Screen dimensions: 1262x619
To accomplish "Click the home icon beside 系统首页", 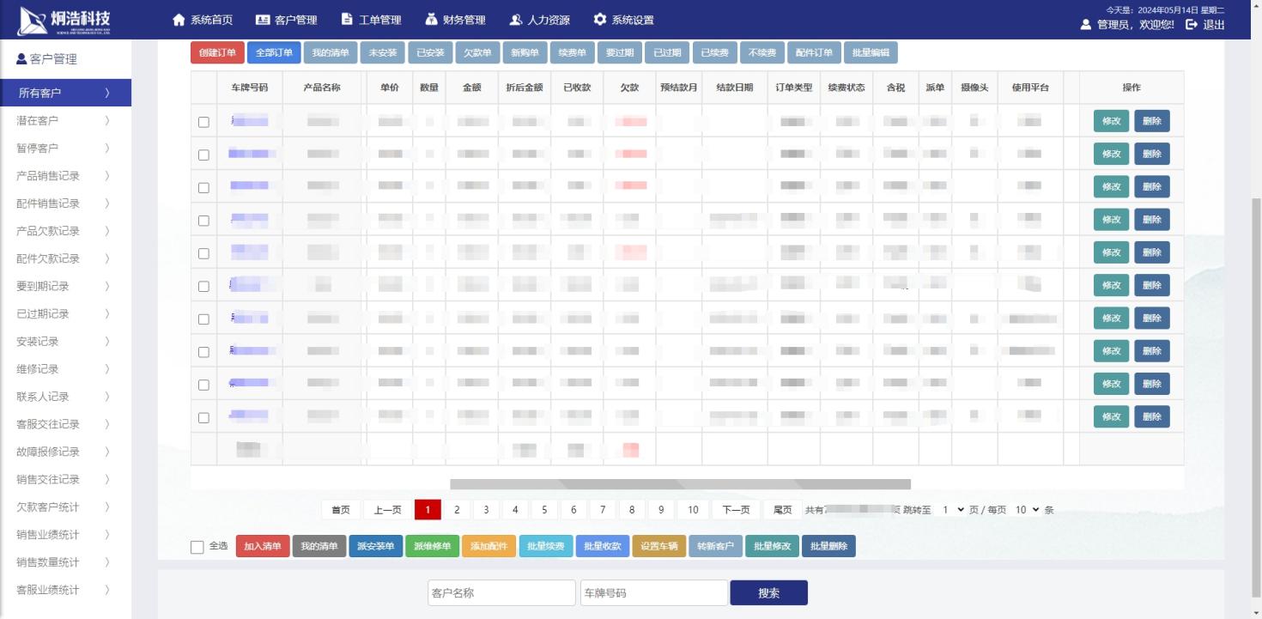I will point(179,20).
